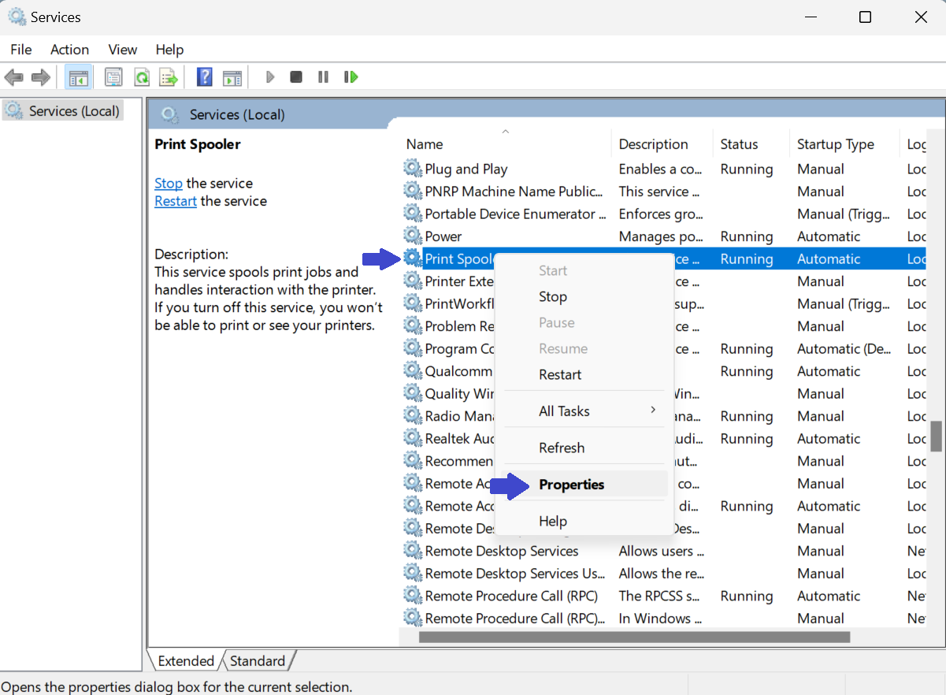Select Properties from the context menu
The image size is (946, 695).
pos(572,484)
